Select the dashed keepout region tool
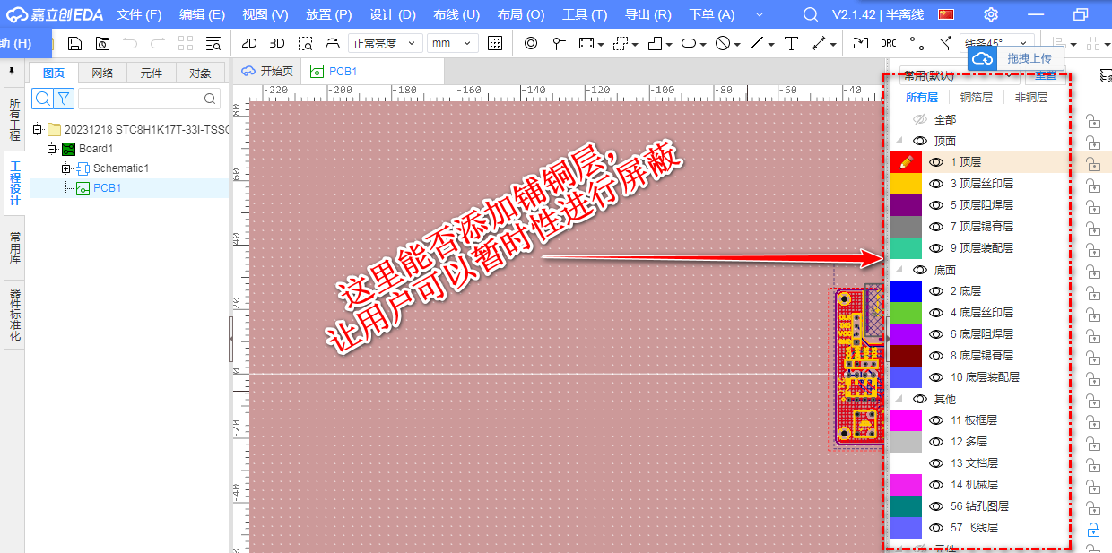1112x553 pixels. [621, 43]
